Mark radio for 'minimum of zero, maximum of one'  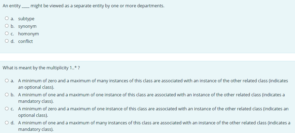7,109
